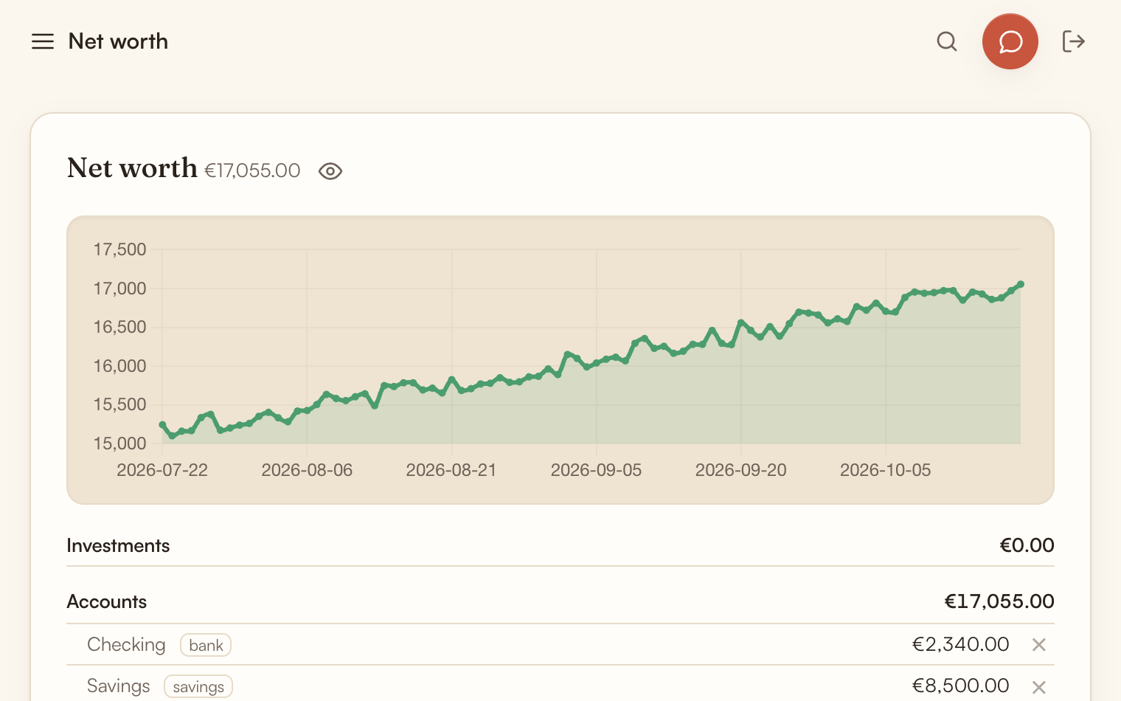Remove the Savings account row

[x=1039, y=687]
